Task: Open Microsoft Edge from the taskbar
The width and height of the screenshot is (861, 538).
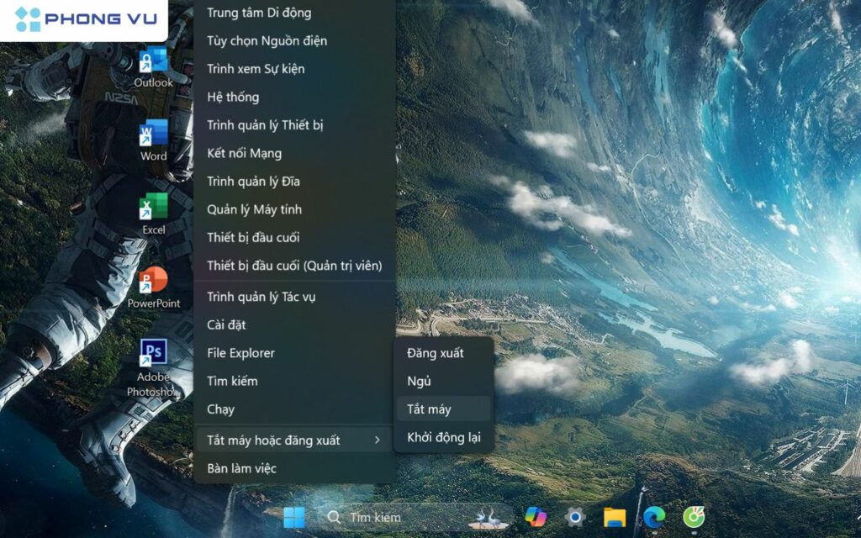Action: [654, 517]
